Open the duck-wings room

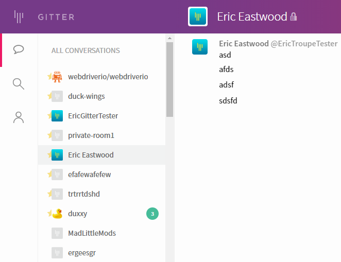tap(101, 96)
